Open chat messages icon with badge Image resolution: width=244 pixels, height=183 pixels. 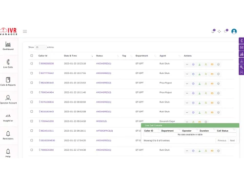click(226, 31)
